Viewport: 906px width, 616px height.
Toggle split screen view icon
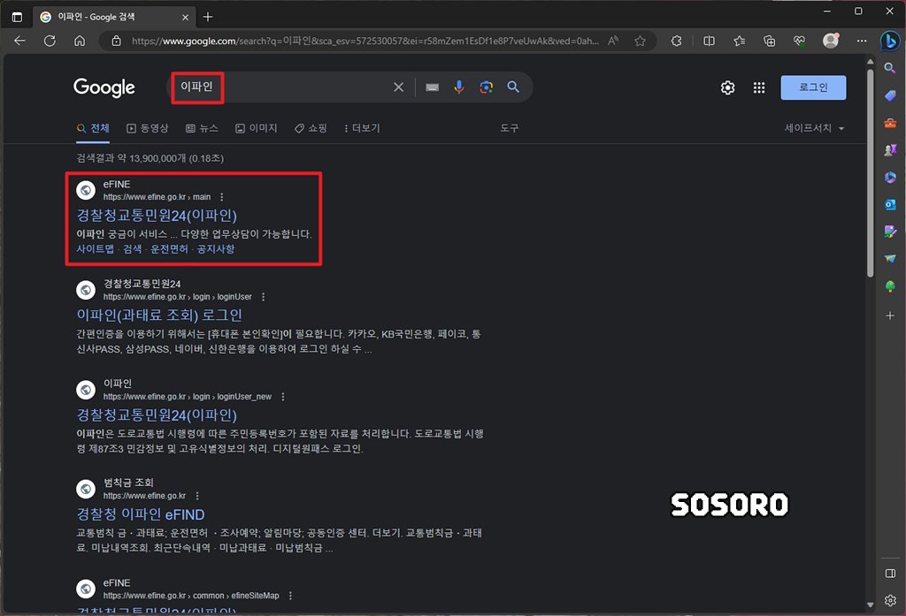709,41
